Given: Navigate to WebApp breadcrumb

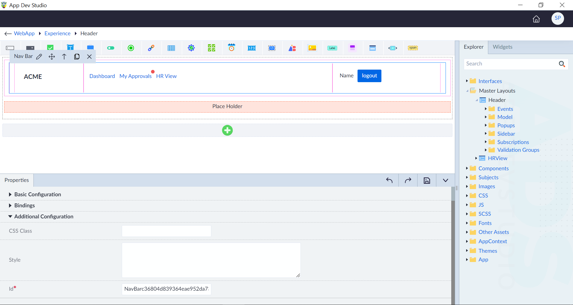Looking at the screenshot, I should coord(24,33).
